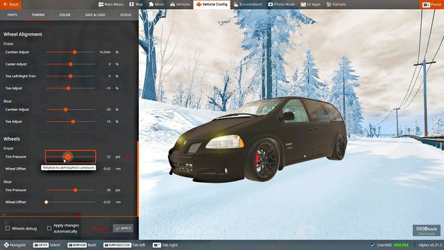The width and height of the screenshot is (444, 250).
Task: Enable the Wheels debug checkbox
Action: point(8,228)
